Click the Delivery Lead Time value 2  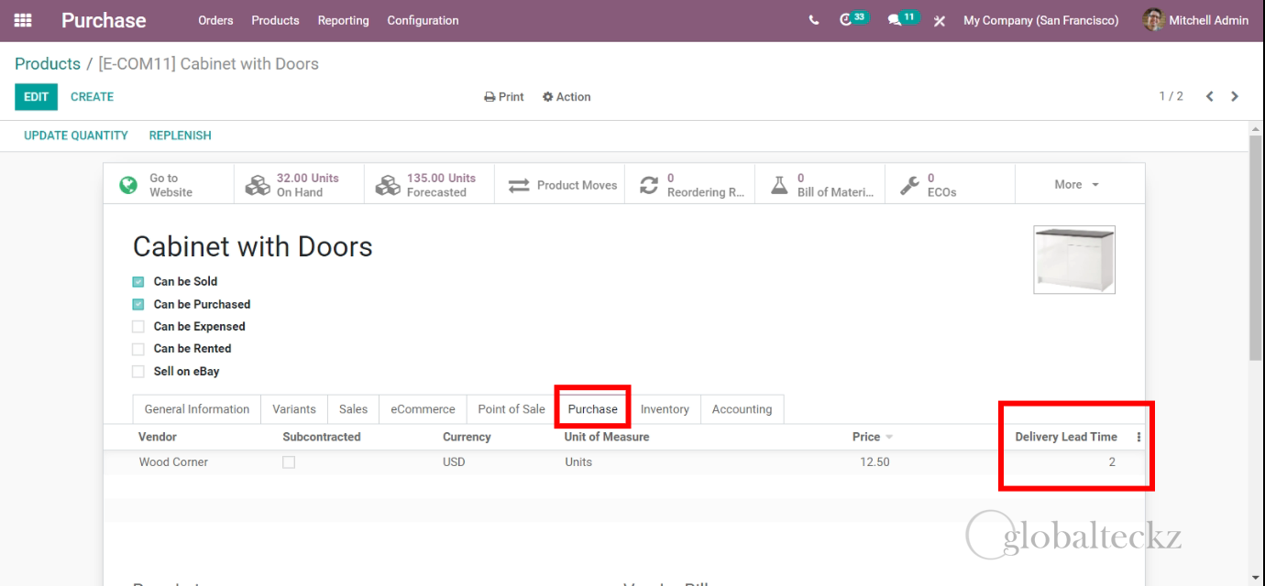[x=1112, y=462]
